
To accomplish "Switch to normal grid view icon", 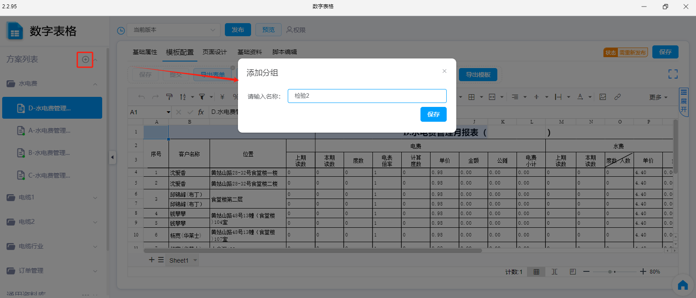I will point(536,272).
